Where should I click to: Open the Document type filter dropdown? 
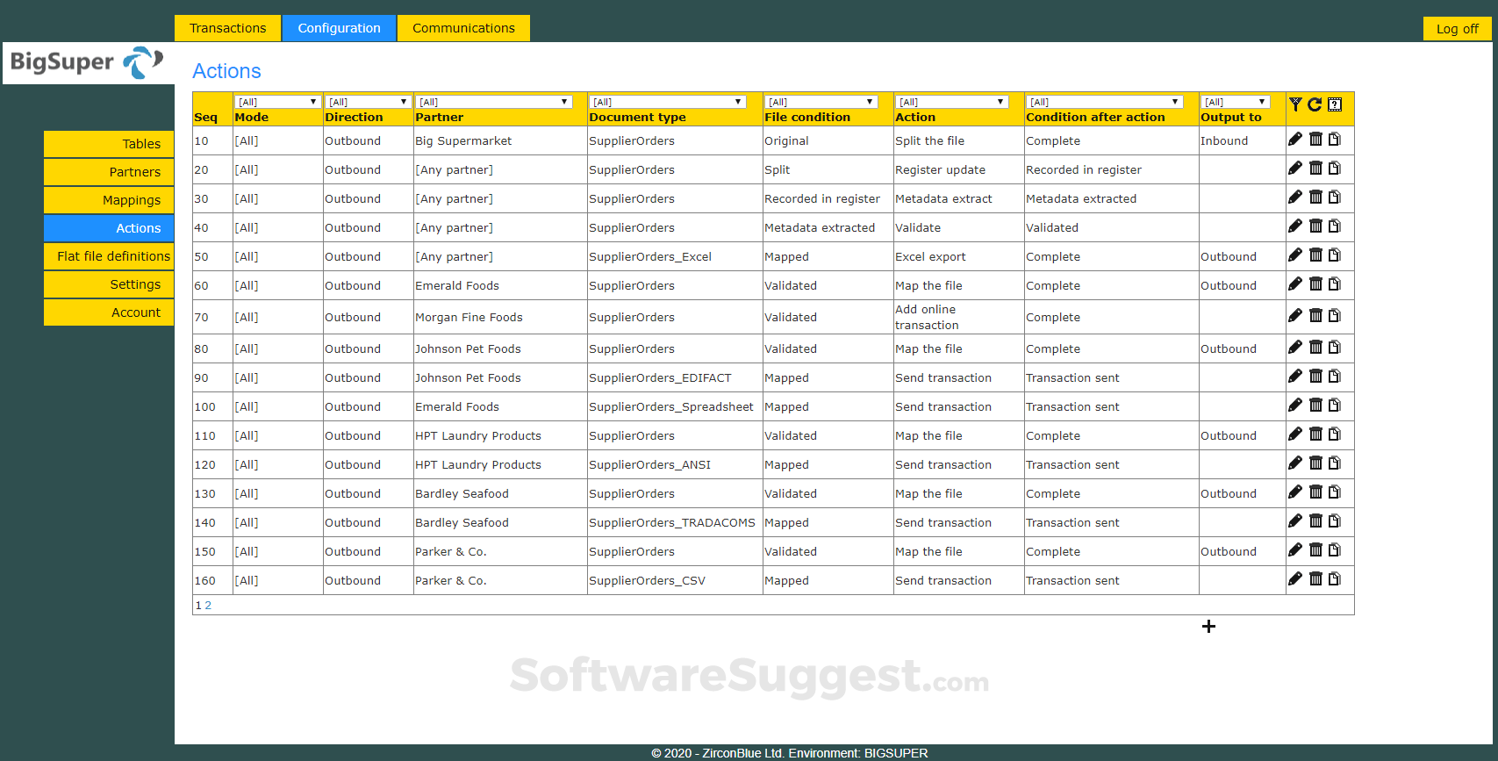point(668,102)
